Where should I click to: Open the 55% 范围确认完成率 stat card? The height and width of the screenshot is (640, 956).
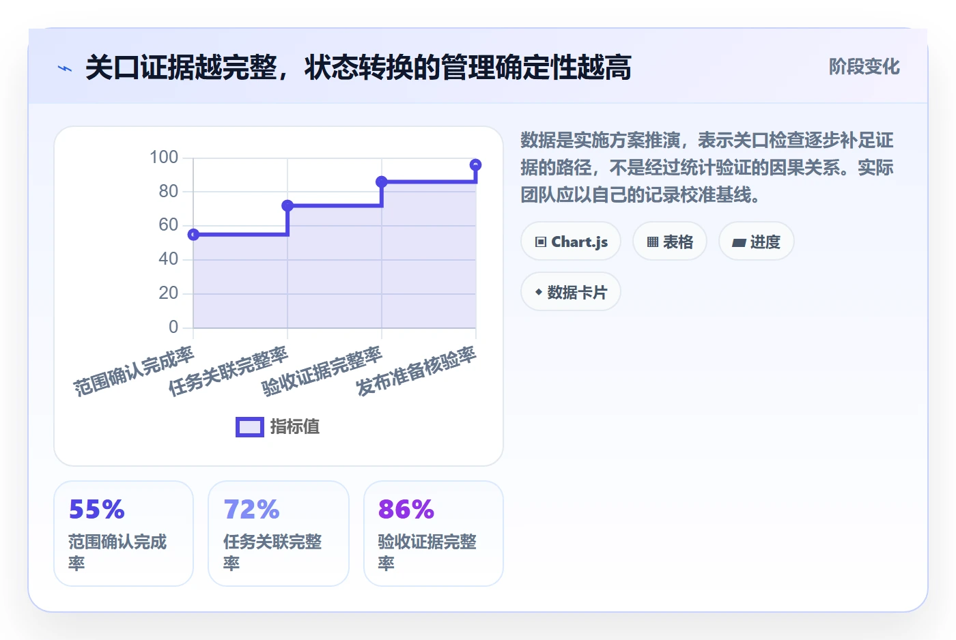click(124, 534)
